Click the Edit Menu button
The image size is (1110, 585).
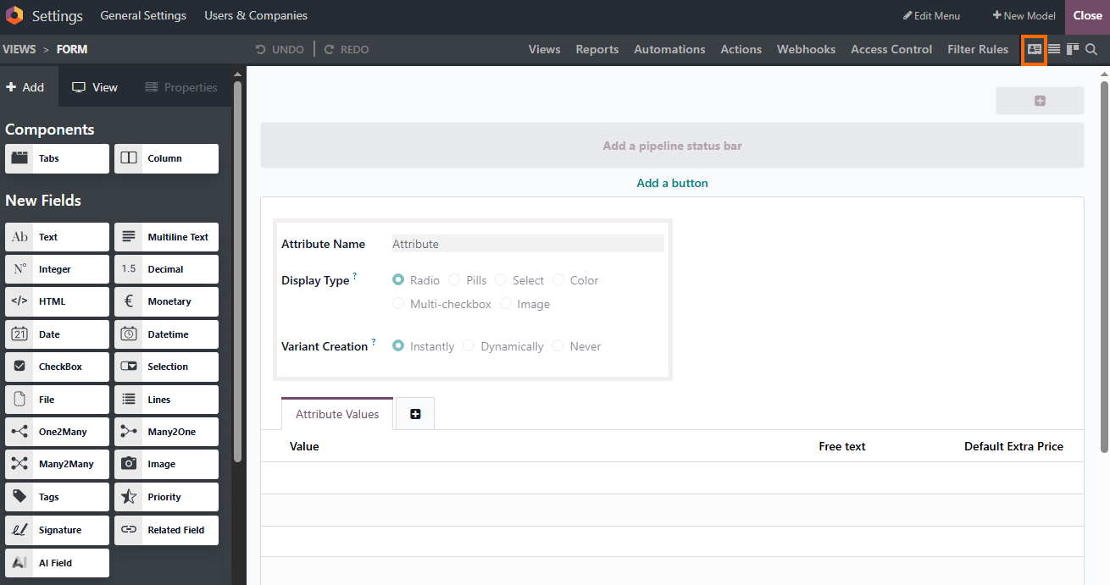(931, 15)
